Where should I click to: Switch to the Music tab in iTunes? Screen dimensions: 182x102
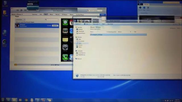[51, 14]
